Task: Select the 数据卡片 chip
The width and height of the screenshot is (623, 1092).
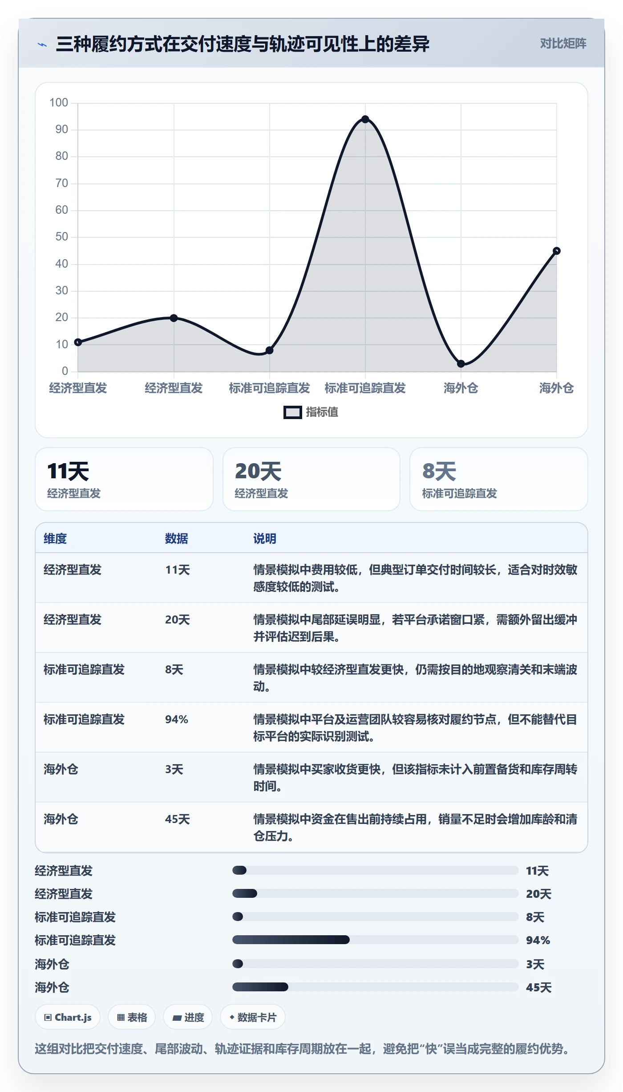Action: [253, 1017]
